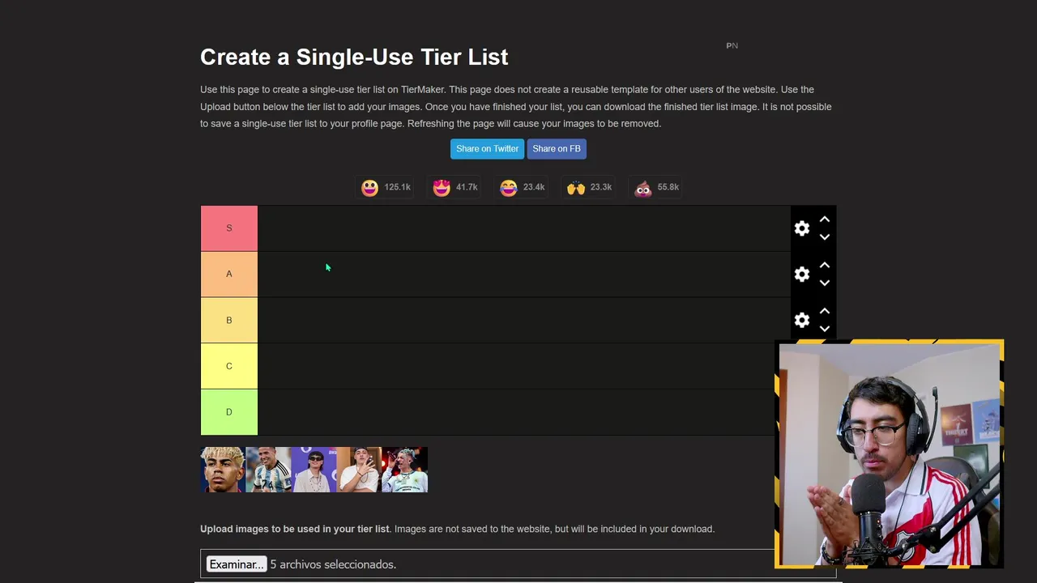Move B tier row down with chevron
The width and height of the screenshot is (1037, 583).
(825, 329)
